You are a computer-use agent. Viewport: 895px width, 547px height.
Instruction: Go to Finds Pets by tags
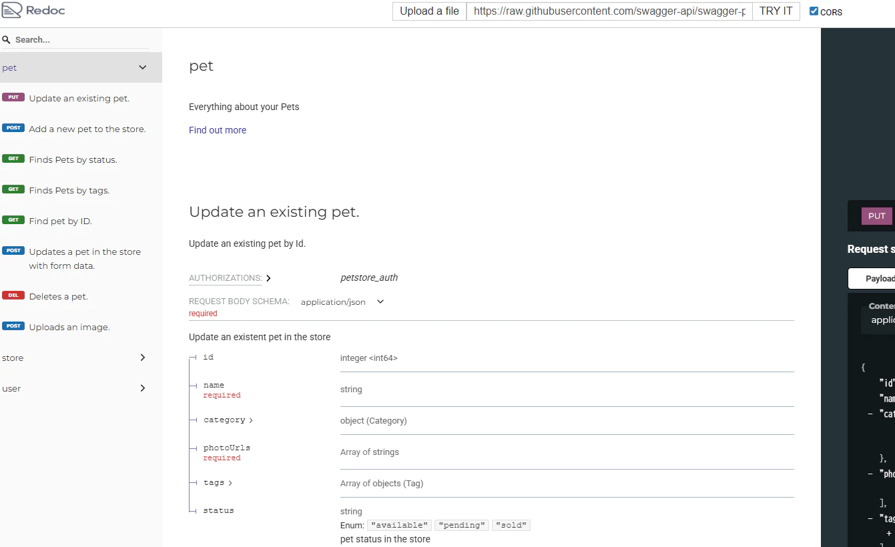pos(69,190)
